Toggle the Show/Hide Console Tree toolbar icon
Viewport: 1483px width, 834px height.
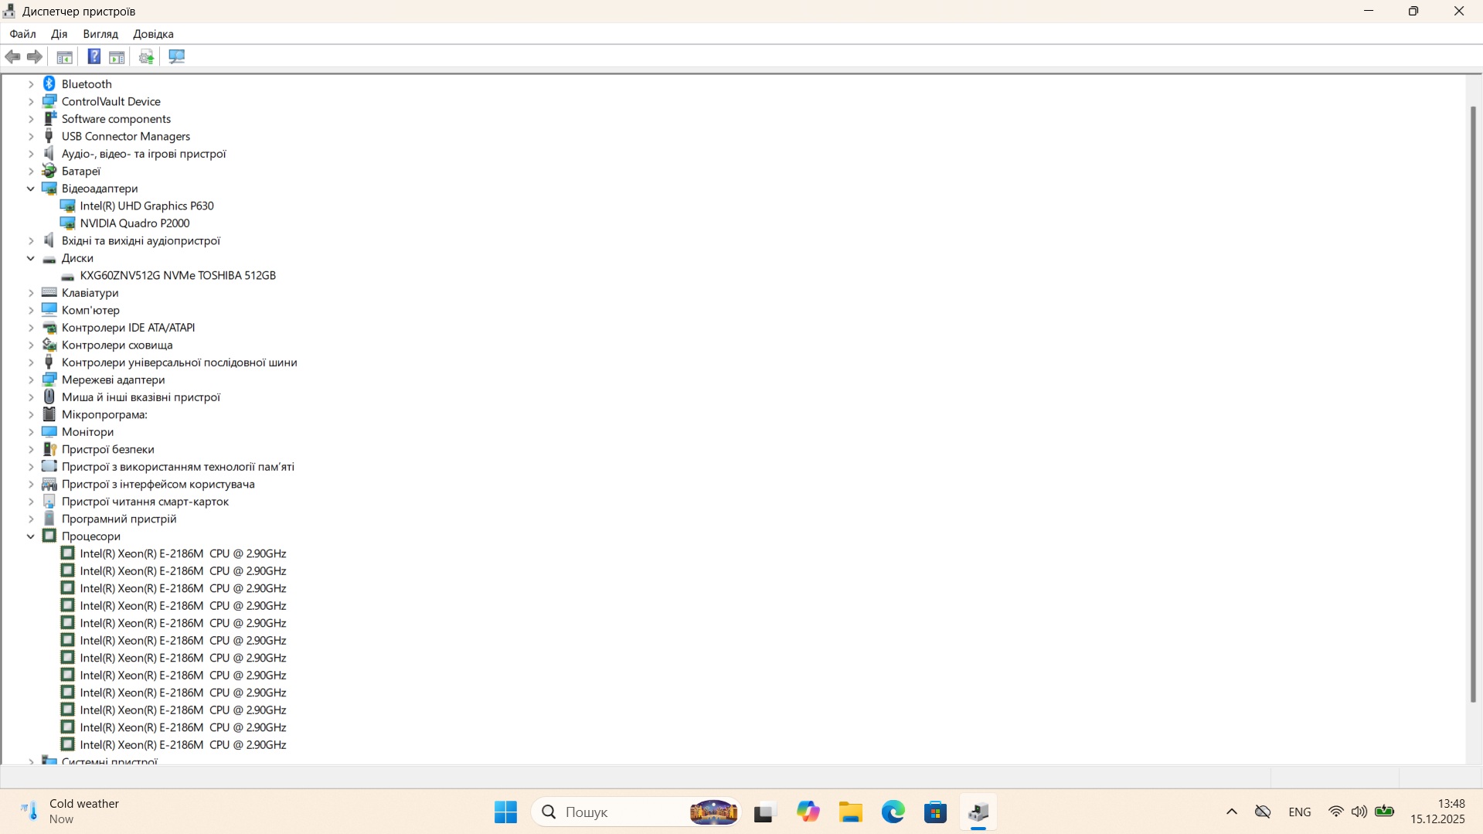point(65,56)
